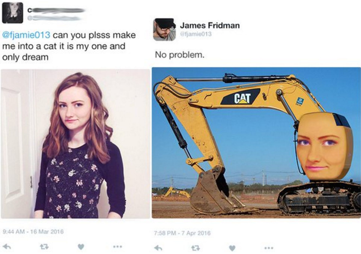This screenshot has height=254, width=361.
Task: Like the left tweet with heart icon
Action: pyautogui.click(x=81, y=247)
